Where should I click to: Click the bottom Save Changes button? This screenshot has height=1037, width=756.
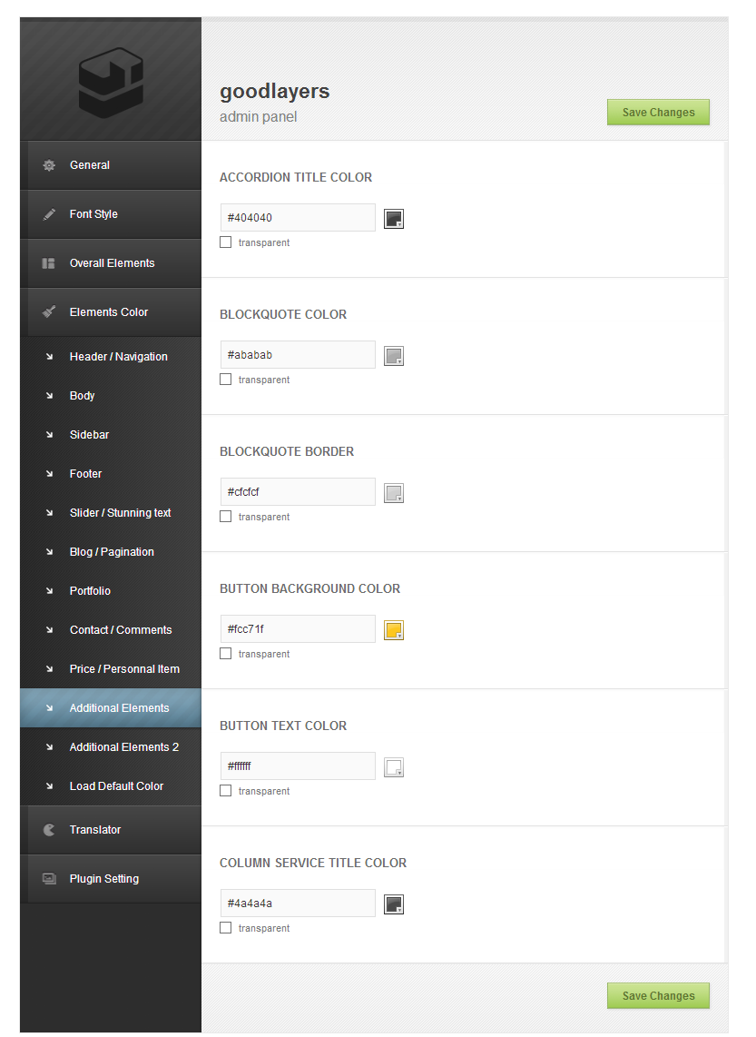[x=658, y=996]
